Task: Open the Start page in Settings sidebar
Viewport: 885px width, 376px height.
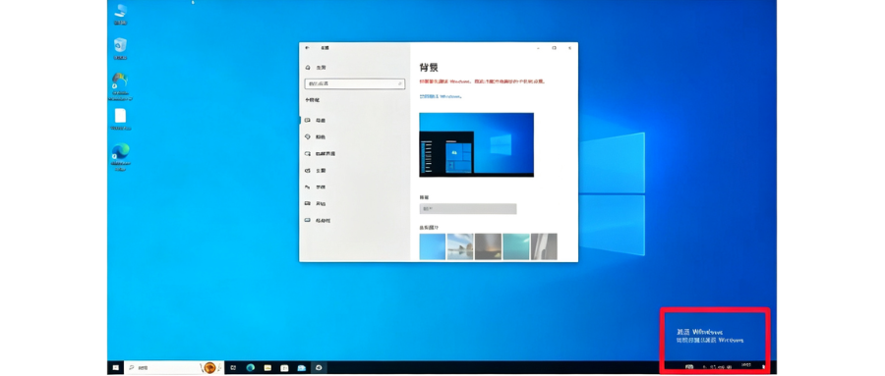Action: coord(316,203)
